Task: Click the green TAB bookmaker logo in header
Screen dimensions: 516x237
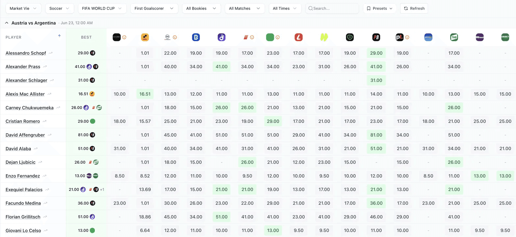Action: click(454, 37)
